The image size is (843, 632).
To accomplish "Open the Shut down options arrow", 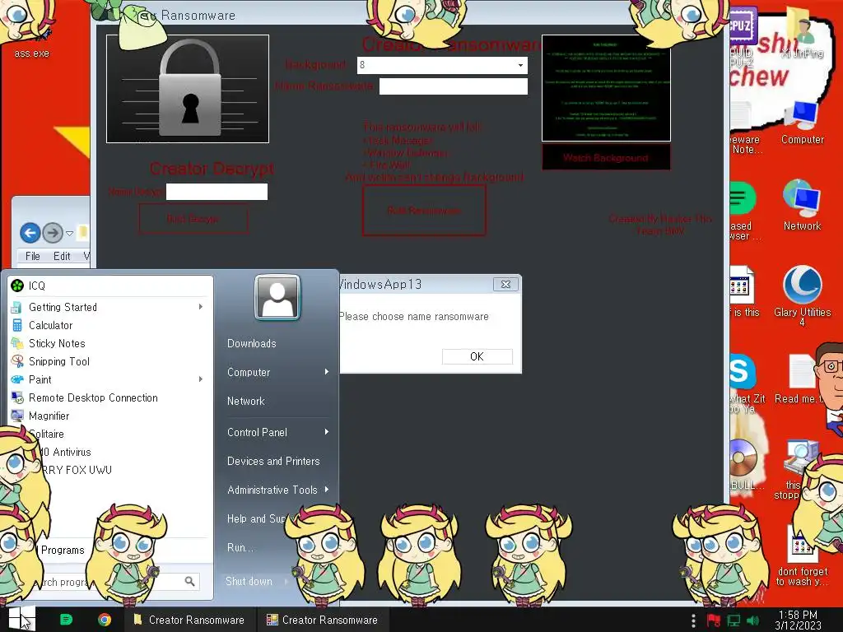I will (x=286, y=582).
